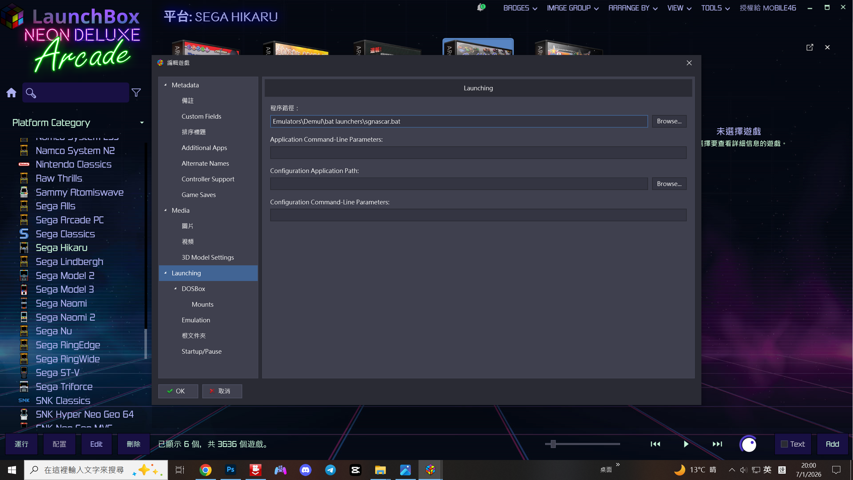Collapse the Metadata tree section
The width and height of the screenshot is (853, 480).
click(165, 85)
